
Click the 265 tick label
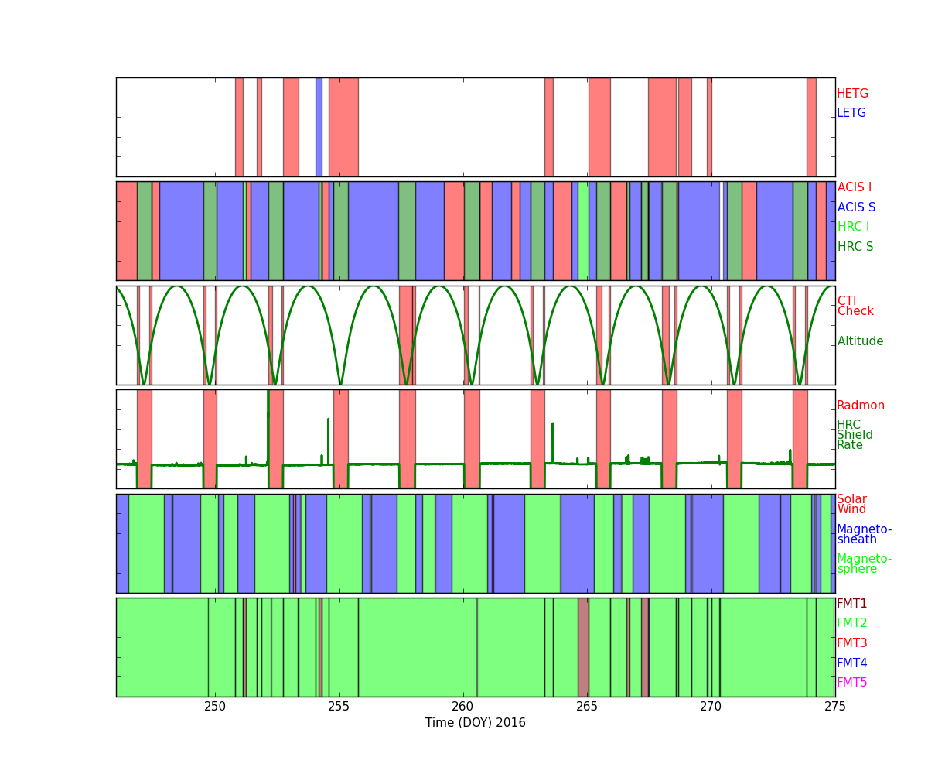click(587, 706)
